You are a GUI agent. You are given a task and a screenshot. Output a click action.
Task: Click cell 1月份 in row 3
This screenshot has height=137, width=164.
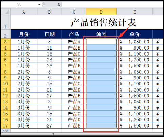pos(24,42)
